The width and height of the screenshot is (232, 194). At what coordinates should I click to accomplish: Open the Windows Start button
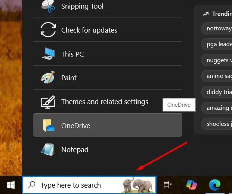pos(11,185)
